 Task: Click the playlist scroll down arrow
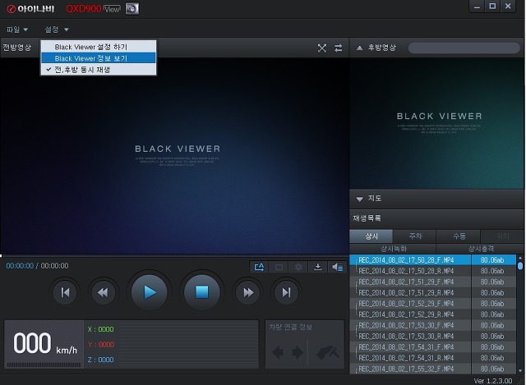tap(520, 370)
